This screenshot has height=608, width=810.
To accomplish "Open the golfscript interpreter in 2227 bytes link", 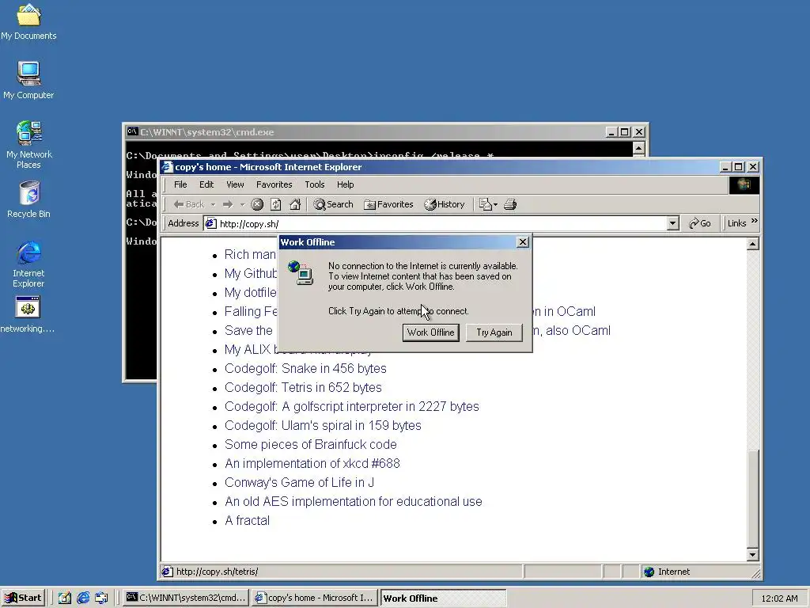I will tap(352, 406).
